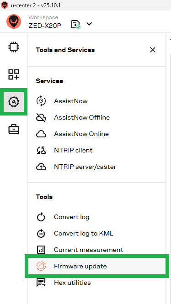This screenshot has height=304, width=171.
Task: Click the NTRIP server/caster upload-cloud icon
Action: (x=41, y=167)
